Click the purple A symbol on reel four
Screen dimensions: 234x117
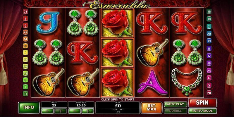click(x=152, y=82)
